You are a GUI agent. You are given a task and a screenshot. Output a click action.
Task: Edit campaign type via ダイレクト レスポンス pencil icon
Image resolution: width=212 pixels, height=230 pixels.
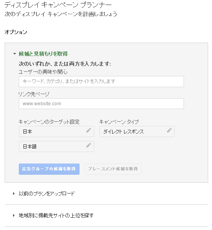[169, 130]
